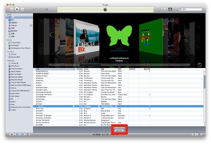Toggle shuffle mode
The image size is (211, 144).
click(17, 134)
